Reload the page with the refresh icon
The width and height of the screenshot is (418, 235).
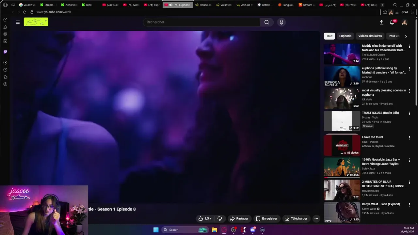pos(24,12)
